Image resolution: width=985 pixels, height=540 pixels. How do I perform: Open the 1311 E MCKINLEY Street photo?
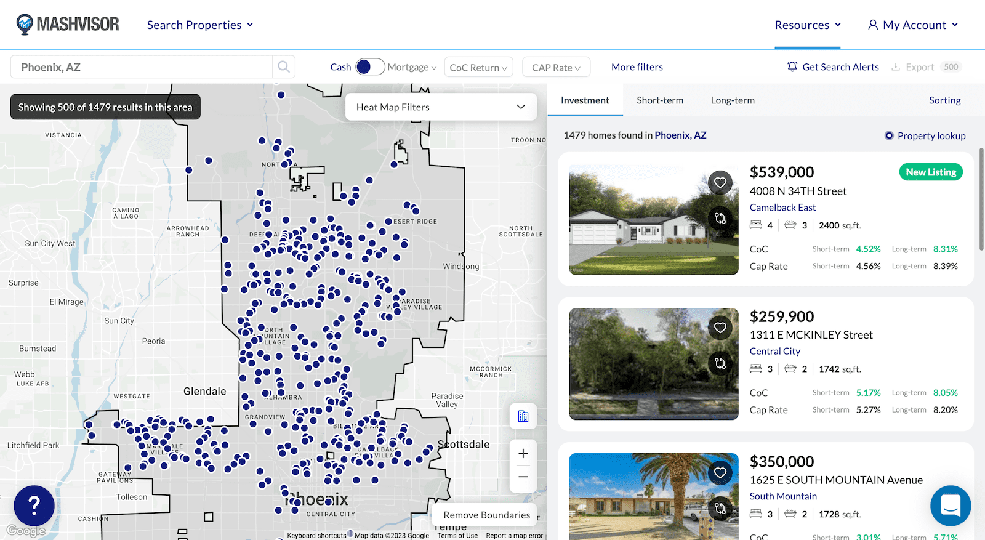[x=654, y=364]
